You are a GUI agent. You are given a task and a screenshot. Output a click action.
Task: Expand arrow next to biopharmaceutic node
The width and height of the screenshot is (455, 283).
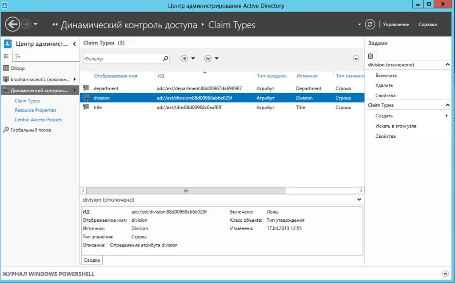(75, 79)
